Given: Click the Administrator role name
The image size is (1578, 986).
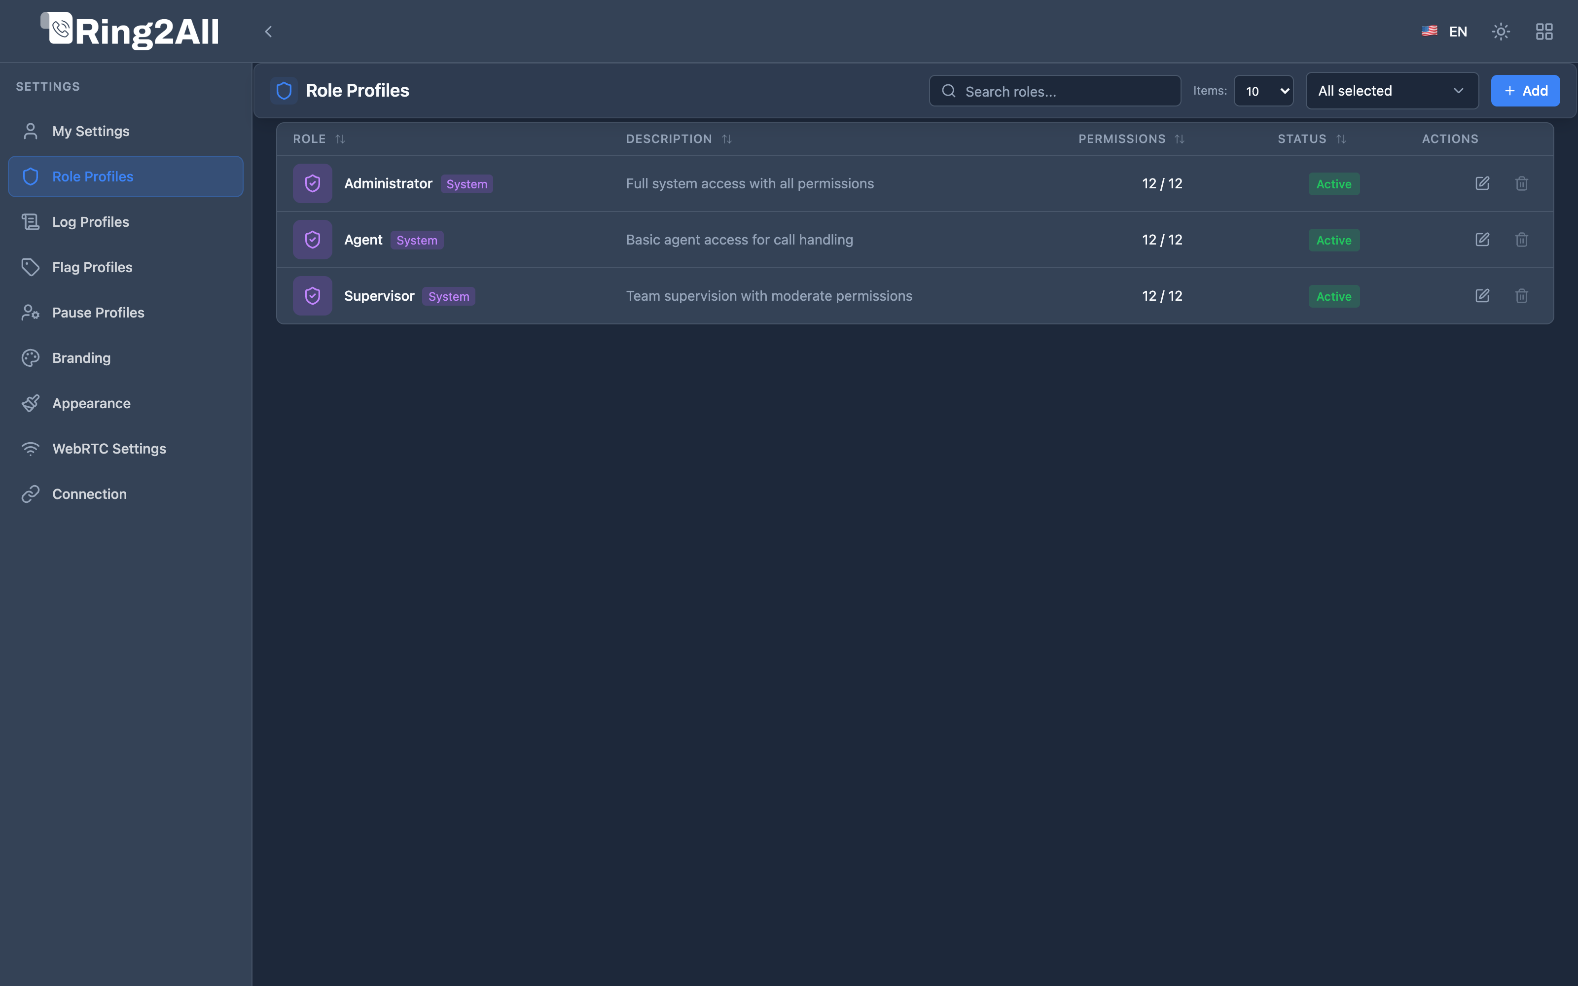Looking at the screenshot, I should pos(388,183).
